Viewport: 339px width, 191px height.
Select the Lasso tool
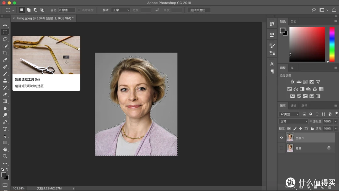[5, 39]
